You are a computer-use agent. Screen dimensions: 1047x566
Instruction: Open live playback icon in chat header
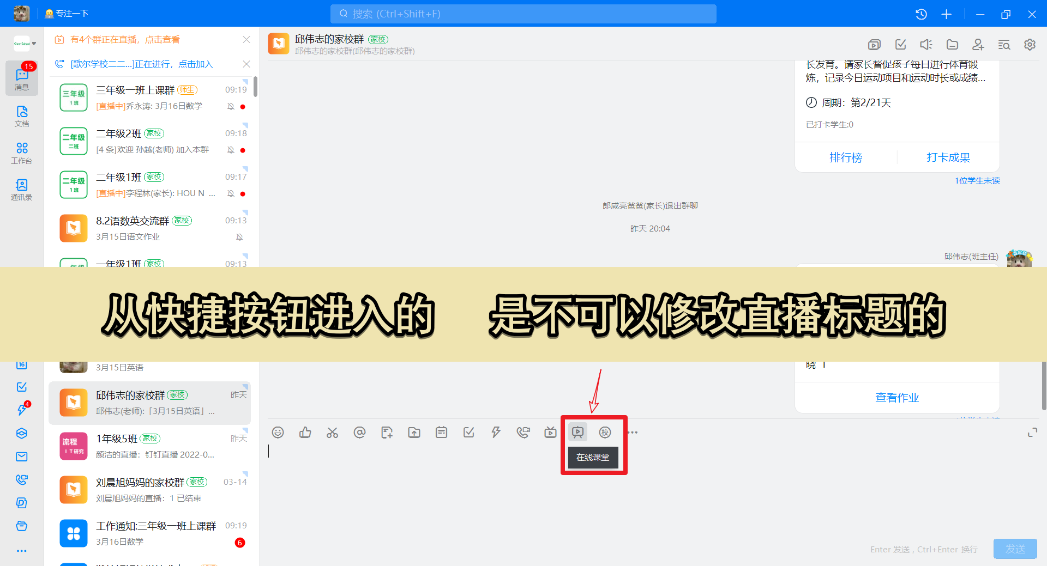click(874, 45)
